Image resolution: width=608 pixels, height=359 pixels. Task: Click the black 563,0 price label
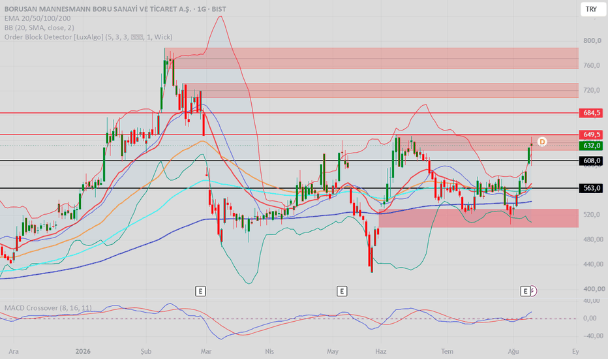(x=591, y=188)
